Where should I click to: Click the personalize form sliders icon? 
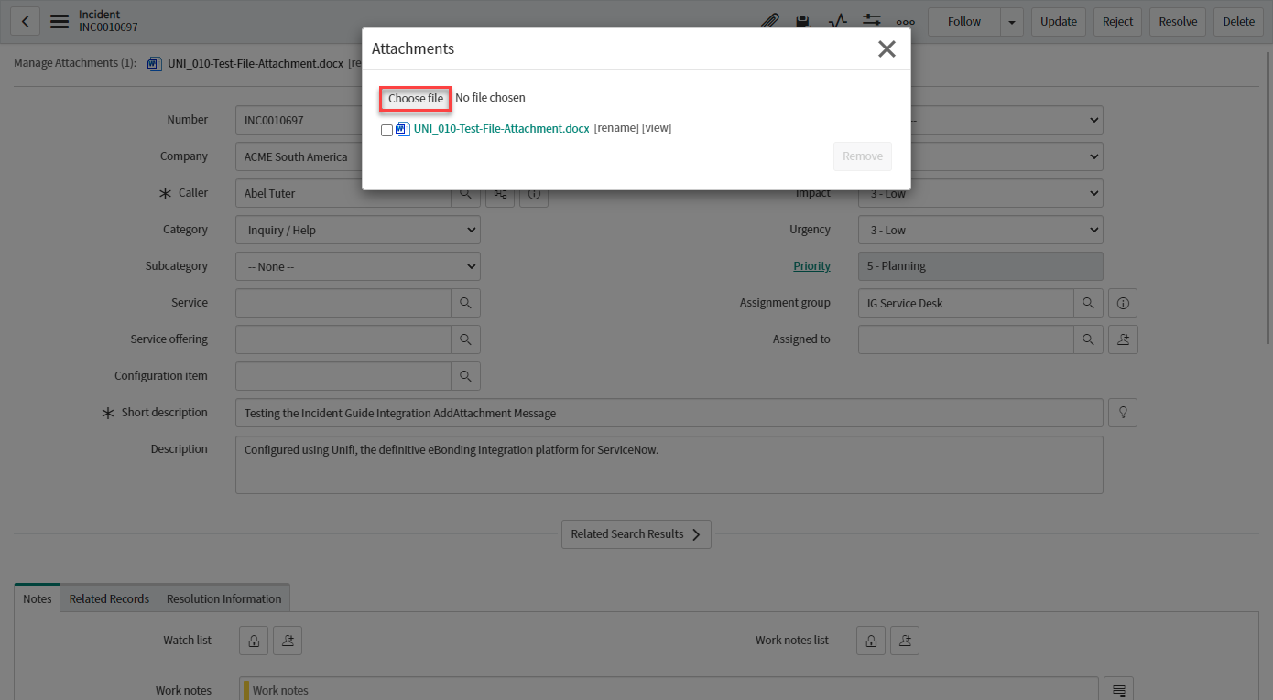(x=871, y=22)
